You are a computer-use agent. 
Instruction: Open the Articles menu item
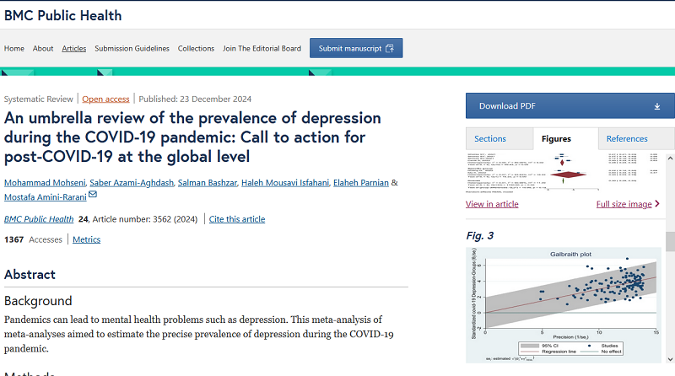pos(74,48)
